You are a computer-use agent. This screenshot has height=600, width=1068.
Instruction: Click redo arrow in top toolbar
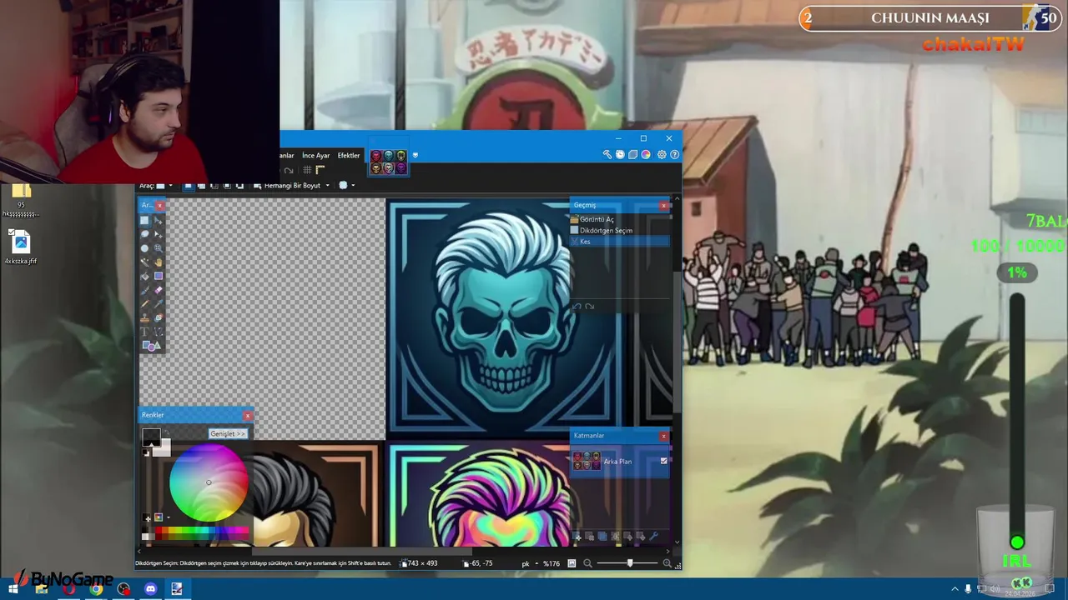[x=289, y=170]
